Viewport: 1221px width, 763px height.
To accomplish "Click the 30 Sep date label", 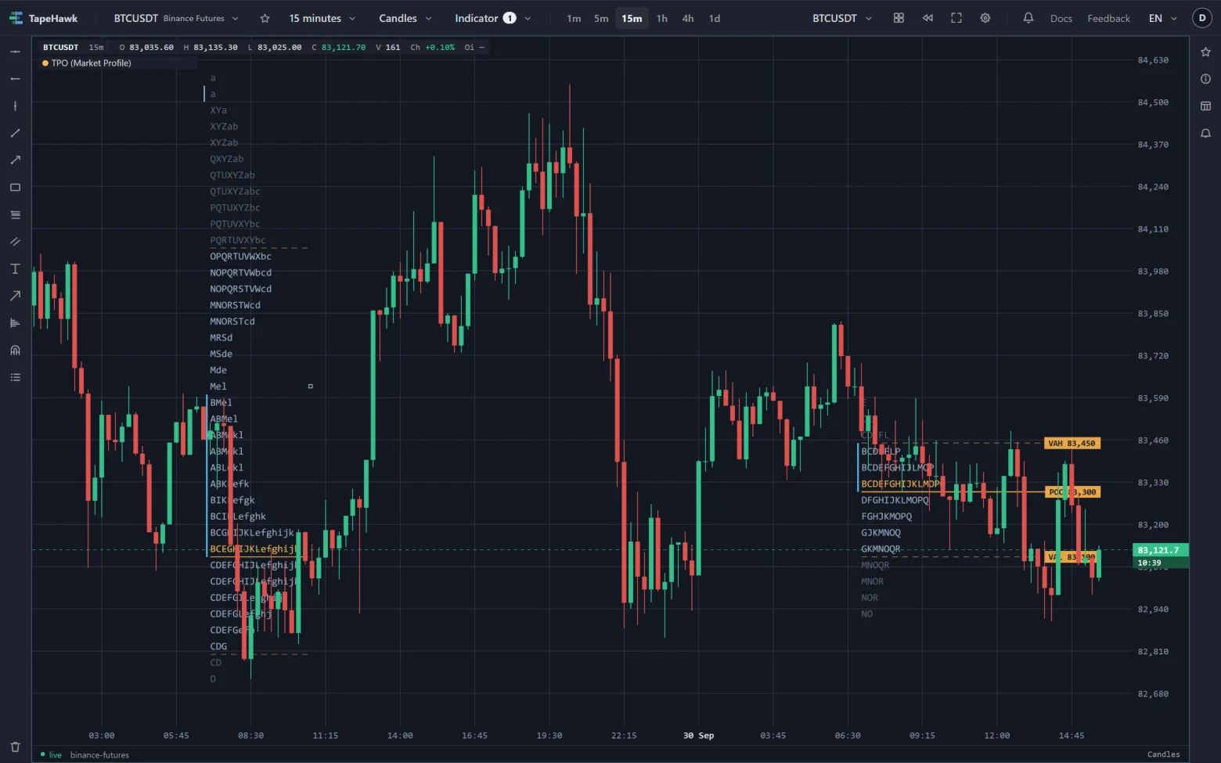I will pos(698,736).
